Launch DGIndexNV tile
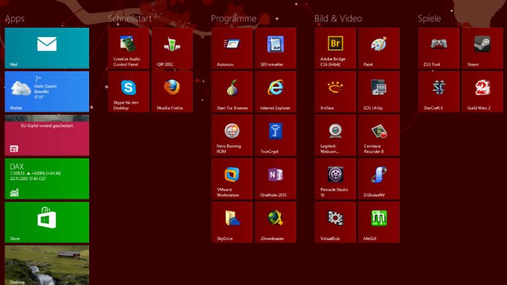The width and height of the screenshot is (507, 285). 379,179
